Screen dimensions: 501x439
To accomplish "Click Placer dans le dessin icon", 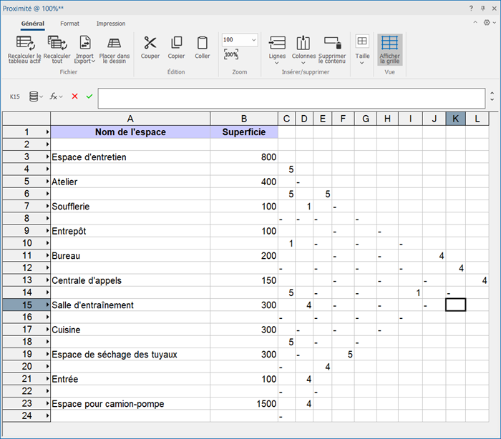I will [114, 43].
